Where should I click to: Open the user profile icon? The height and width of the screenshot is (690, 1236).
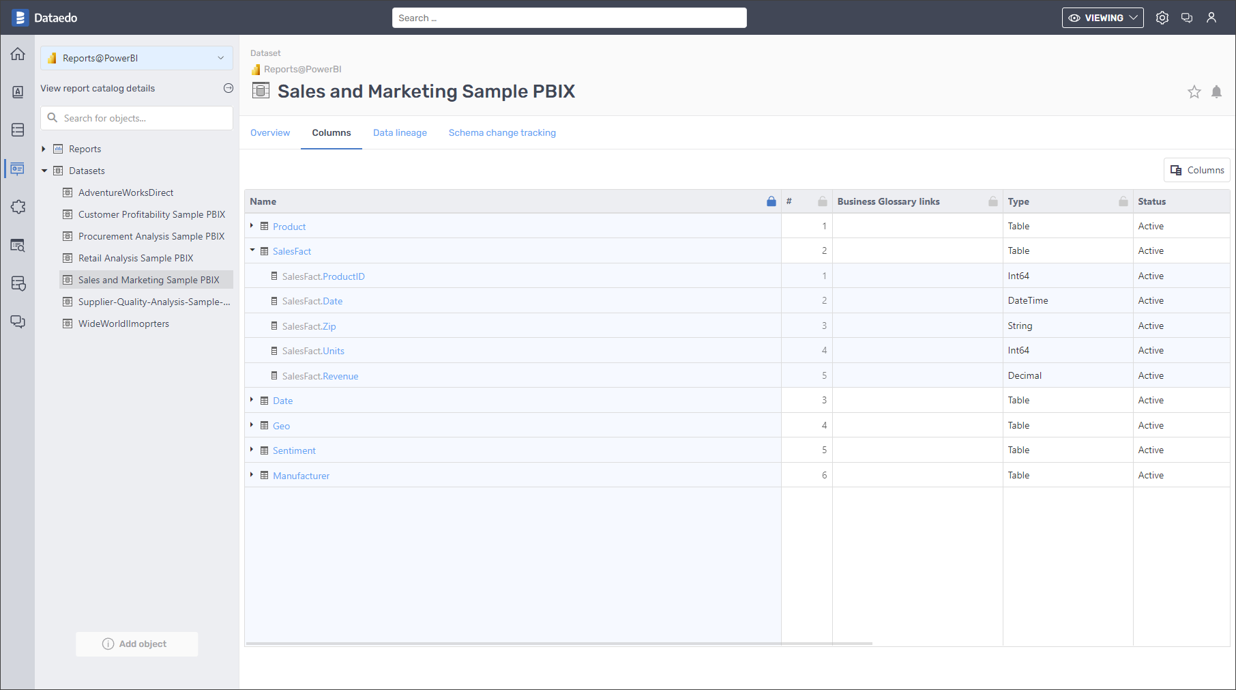[1212, 17]
